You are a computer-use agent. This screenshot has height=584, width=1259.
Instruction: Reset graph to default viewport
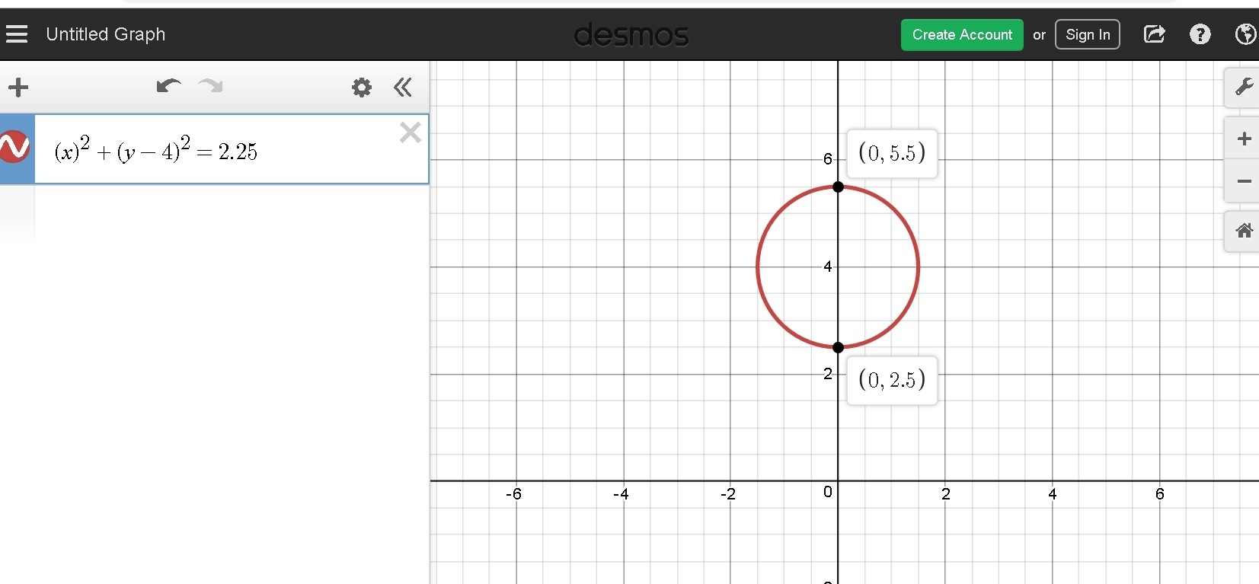click(1244, 231)
